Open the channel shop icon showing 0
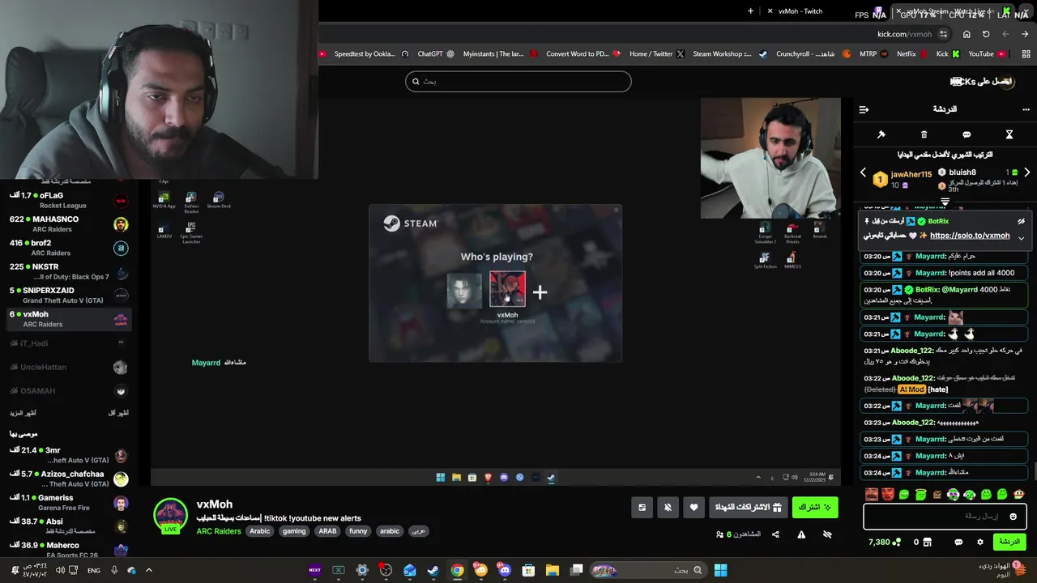Screen dimensions: 1037x583 tap(926, 542)
